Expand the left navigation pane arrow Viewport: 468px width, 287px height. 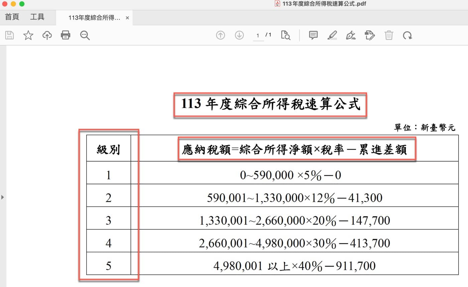pyautogui.click(x=3, y=197)
